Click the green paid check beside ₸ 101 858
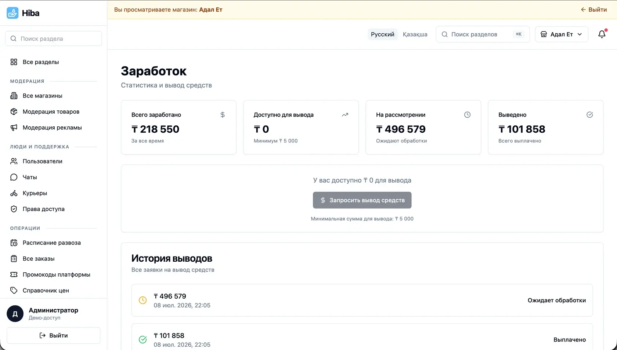 [142, 339]
